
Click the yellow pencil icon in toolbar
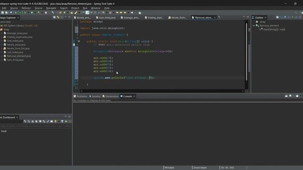click(x=76, y=13)
